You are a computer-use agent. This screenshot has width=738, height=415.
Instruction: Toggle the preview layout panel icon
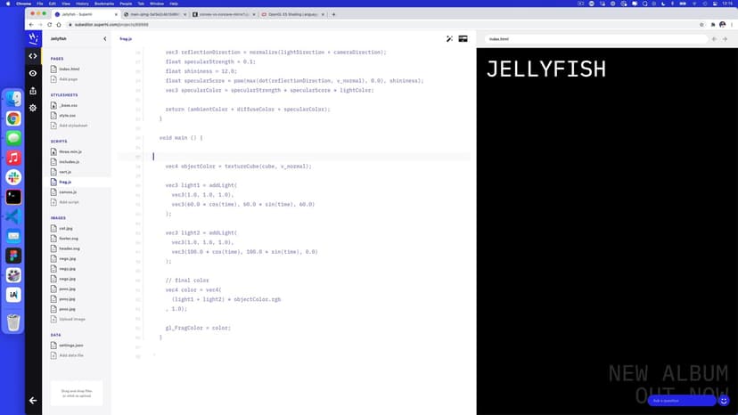[x=463, y=39]
